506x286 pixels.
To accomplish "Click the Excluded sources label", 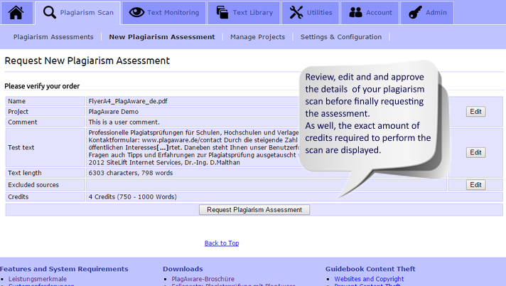I will 33,185.
